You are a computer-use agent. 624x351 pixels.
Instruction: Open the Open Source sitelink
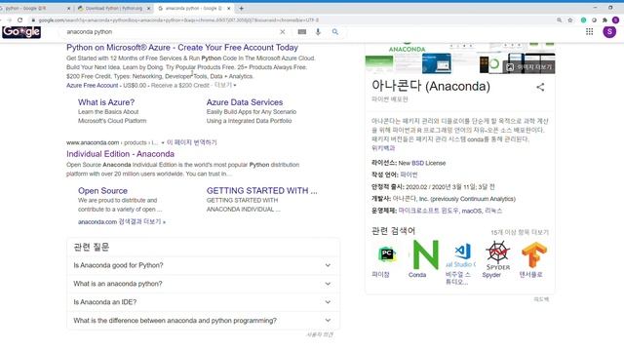point(102,191)
